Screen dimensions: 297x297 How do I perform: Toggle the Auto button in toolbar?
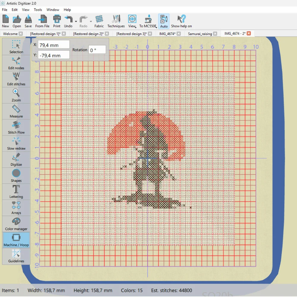[164, 21]
